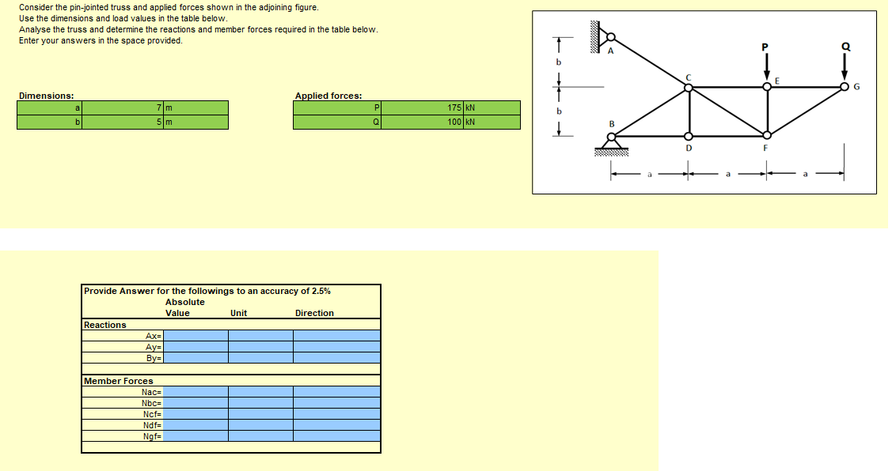Select the Ay absolute value cell
896x471 pixels.
[196, 347]
